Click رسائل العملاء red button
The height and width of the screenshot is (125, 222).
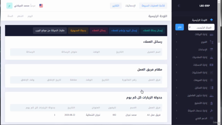[99, 31]
